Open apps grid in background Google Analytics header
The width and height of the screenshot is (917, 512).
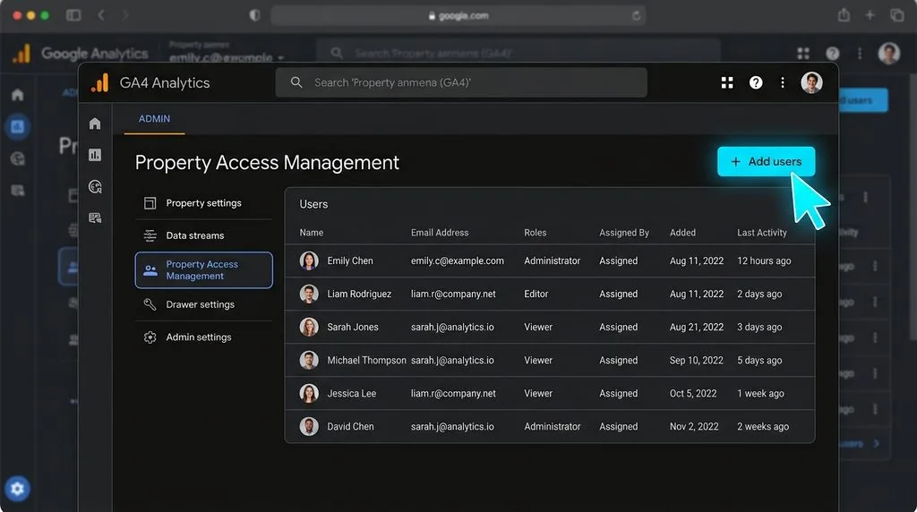[803, 54]
